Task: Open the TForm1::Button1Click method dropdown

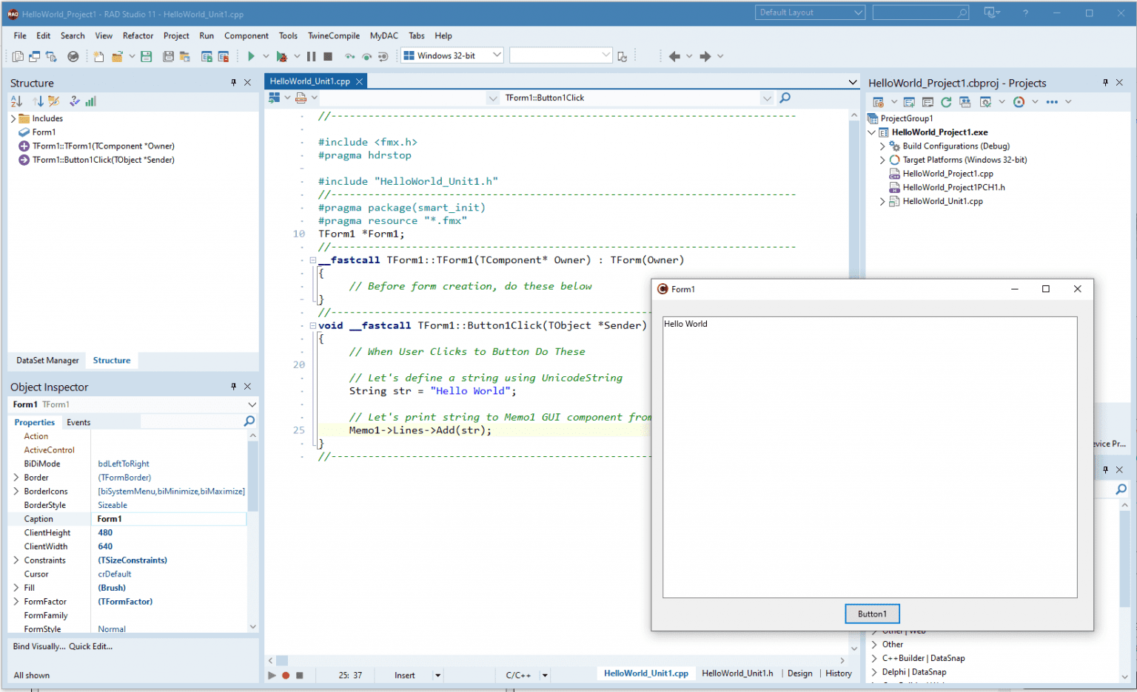Action: [767, 98]
